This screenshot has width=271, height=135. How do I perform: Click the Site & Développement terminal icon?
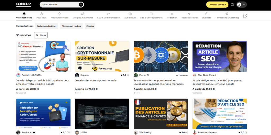(151, 14)
